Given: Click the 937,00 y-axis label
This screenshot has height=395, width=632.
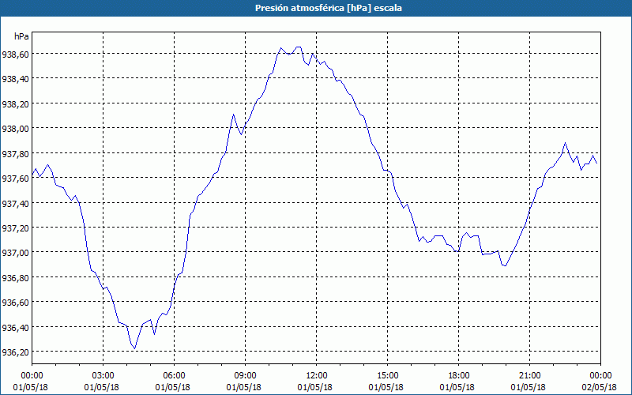Looking at the screenshot, I should [x=15, y=253].
